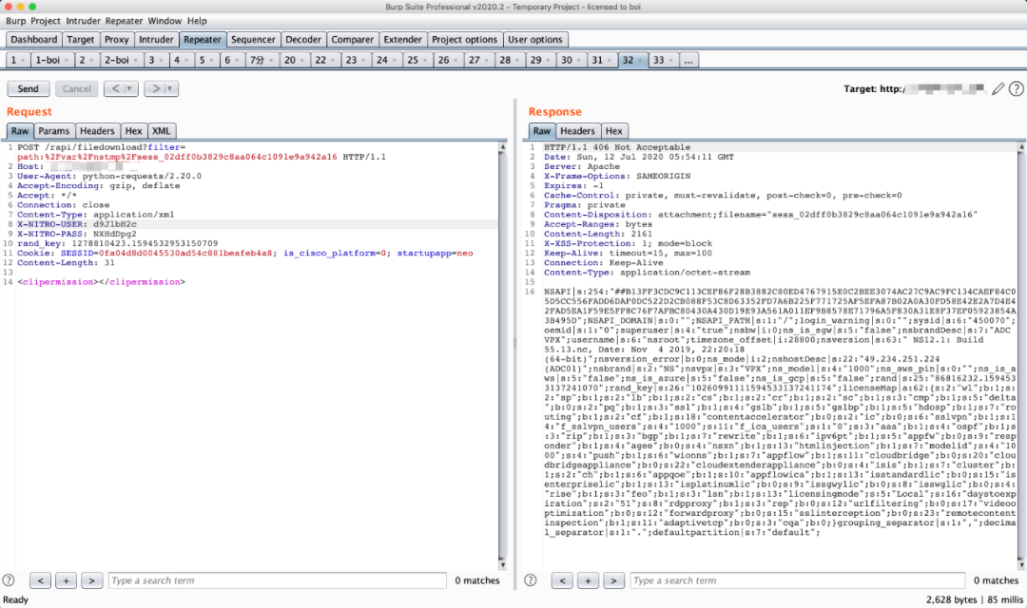Click response search next match button
This screenshot has height=608, width=1027.
(613, 580)
